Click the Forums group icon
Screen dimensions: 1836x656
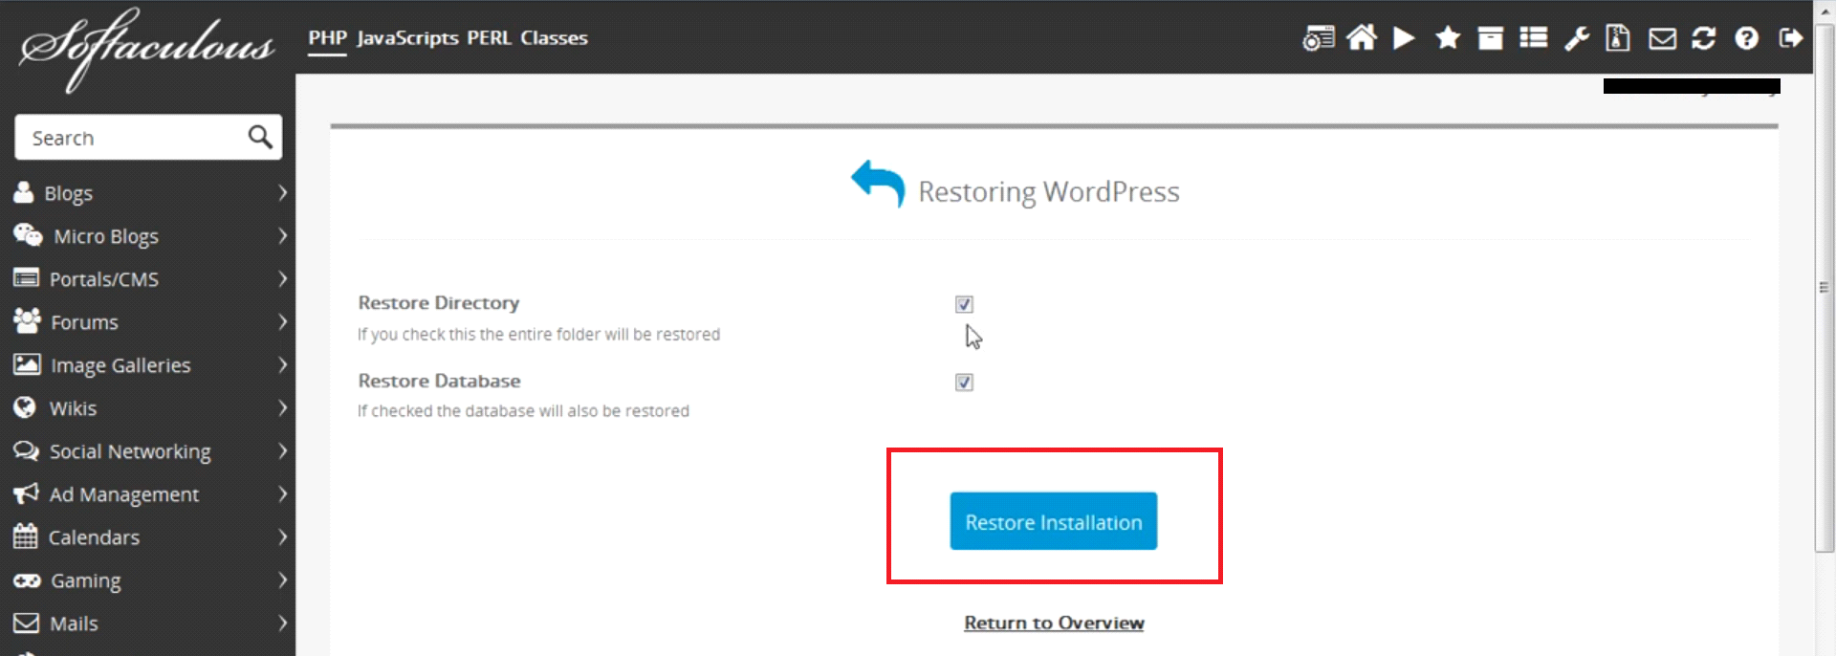[27, 320]
